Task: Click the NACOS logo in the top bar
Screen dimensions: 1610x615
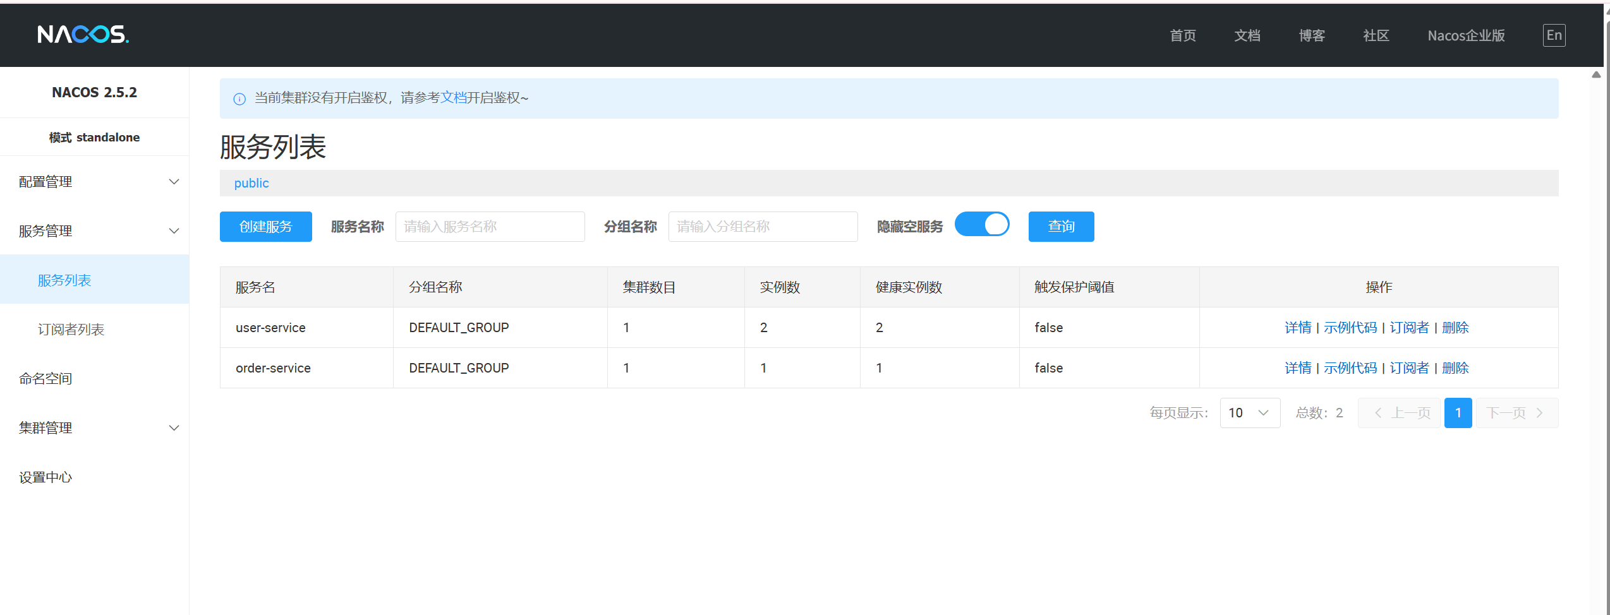Action: point(82,35)
